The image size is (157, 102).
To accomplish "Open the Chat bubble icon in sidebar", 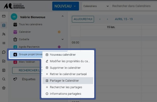I will pyautogui.click(x=4, y=52).
